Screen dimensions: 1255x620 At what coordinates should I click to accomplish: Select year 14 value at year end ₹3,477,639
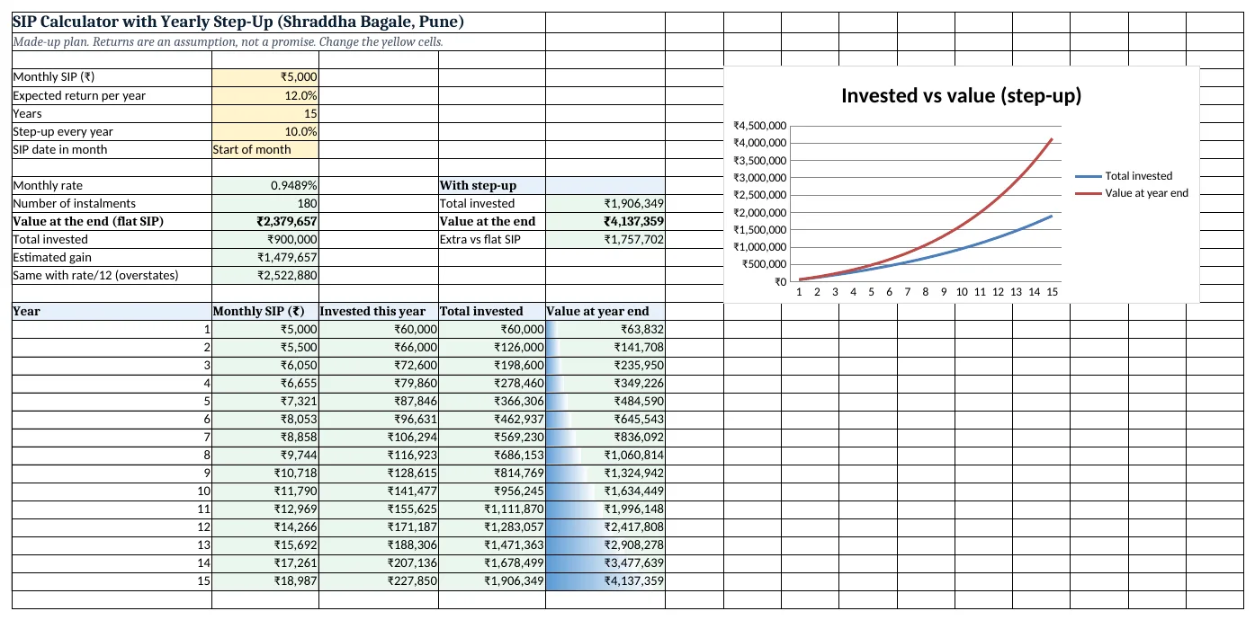(x=605, y=563)
